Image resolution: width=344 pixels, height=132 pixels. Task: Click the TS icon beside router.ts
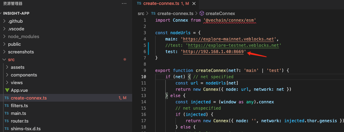7,121
